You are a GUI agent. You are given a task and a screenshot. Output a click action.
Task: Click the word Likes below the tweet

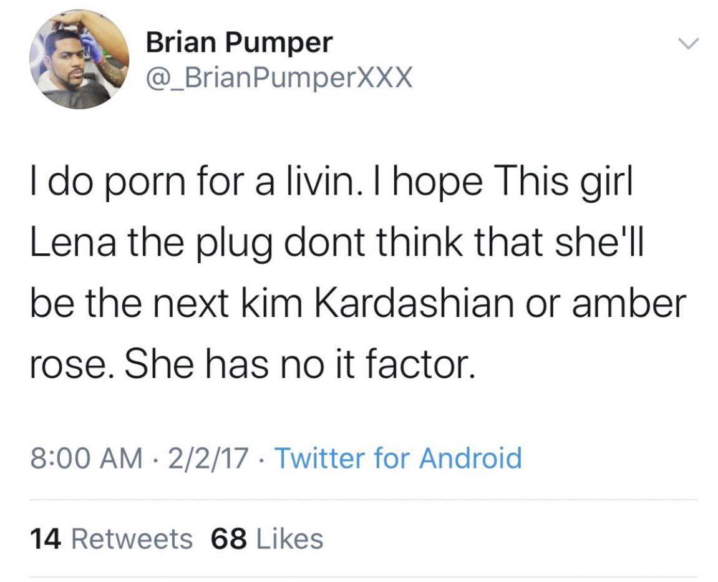pos(288,538)
